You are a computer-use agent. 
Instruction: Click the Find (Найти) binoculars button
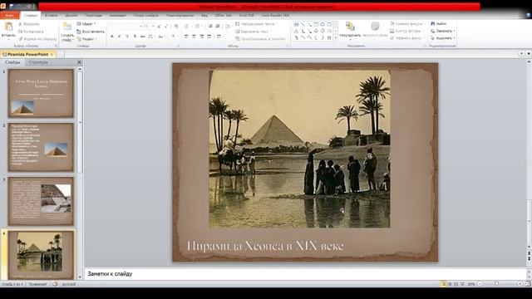[438, 24]
